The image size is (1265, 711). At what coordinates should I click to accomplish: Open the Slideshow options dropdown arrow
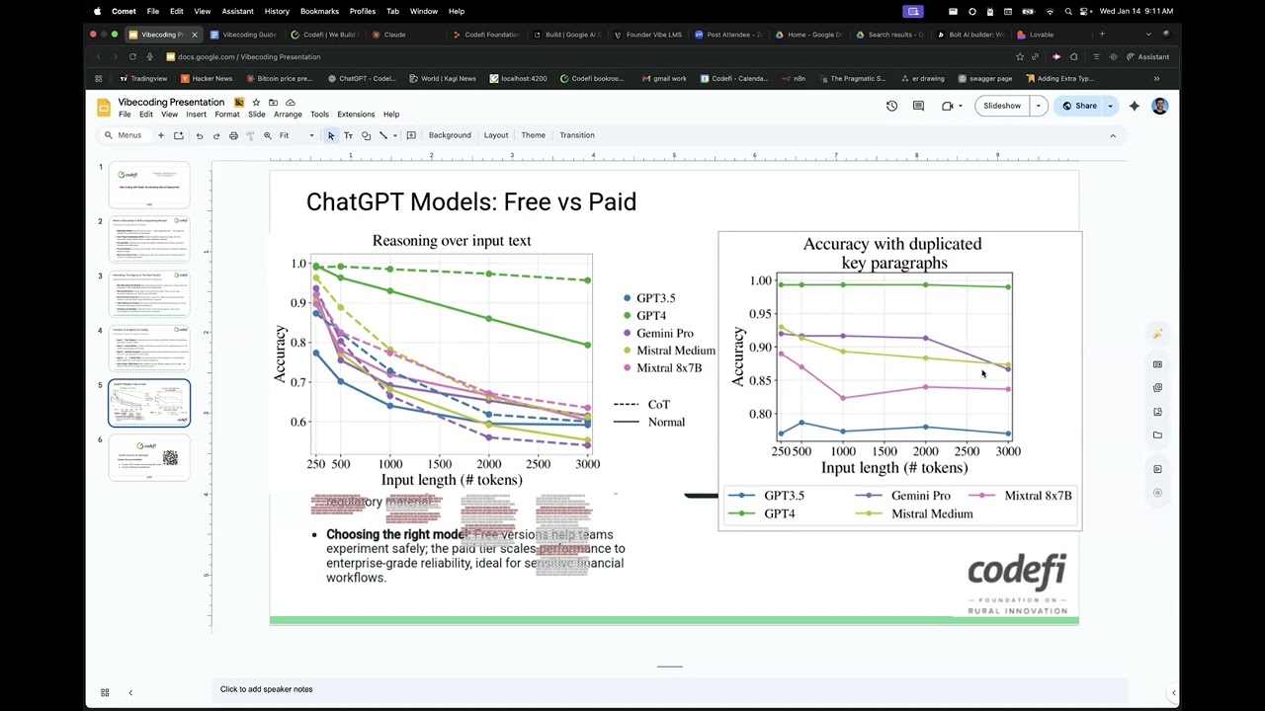click(x=1038, y=106)
